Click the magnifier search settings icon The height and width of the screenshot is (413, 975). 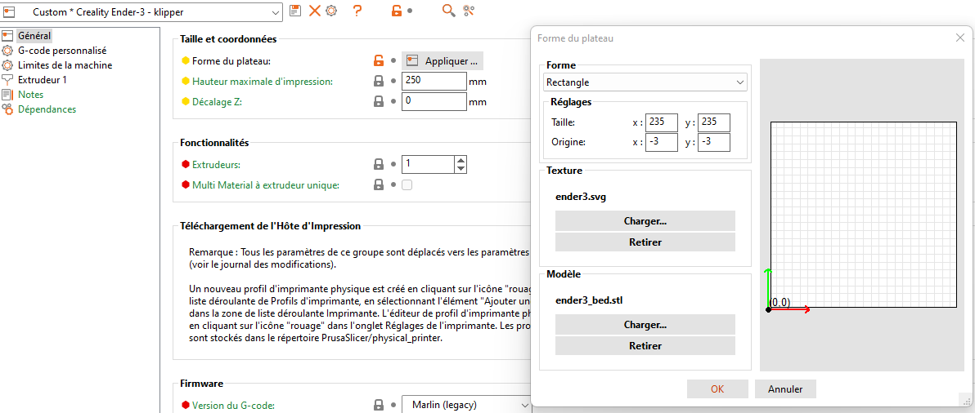pos(448,11)
